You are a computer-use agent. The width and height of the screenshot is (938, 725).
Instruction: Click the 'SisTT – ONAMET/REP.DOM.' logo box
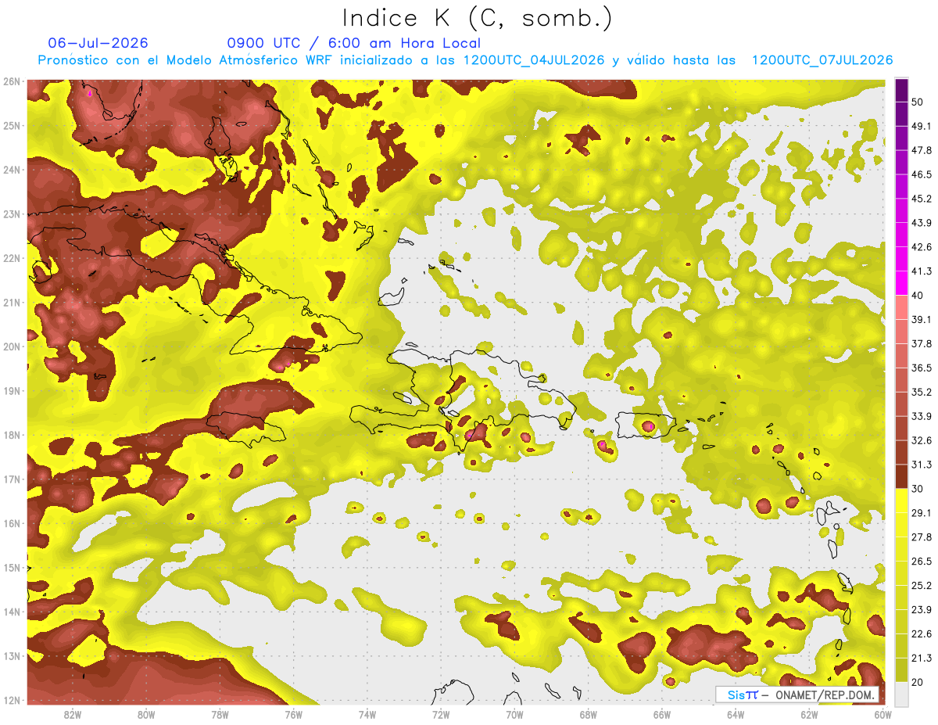coord(797,694)
